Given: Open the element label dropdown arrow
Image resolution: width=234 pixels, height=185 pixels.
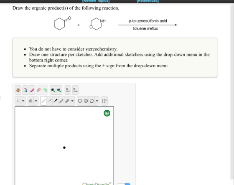Looking at the screenshot, I should pos(23,101).
